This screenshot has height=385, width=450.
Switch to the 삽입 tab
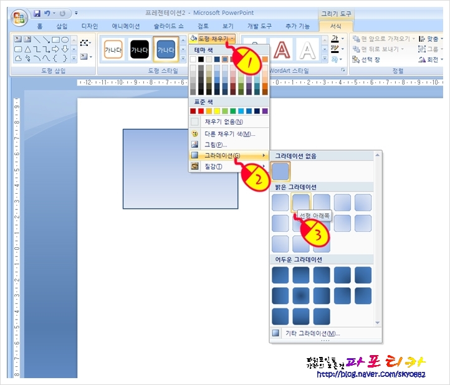tap(62, 26)
